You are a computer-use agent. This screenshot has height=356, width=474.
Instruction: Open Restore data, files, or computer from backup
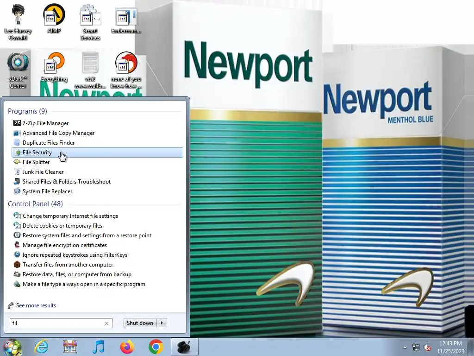[x=97, y=274]
